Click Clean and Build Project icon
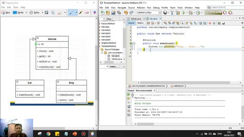The height and width of the screenshot is (137, 244). click(178, 13)
